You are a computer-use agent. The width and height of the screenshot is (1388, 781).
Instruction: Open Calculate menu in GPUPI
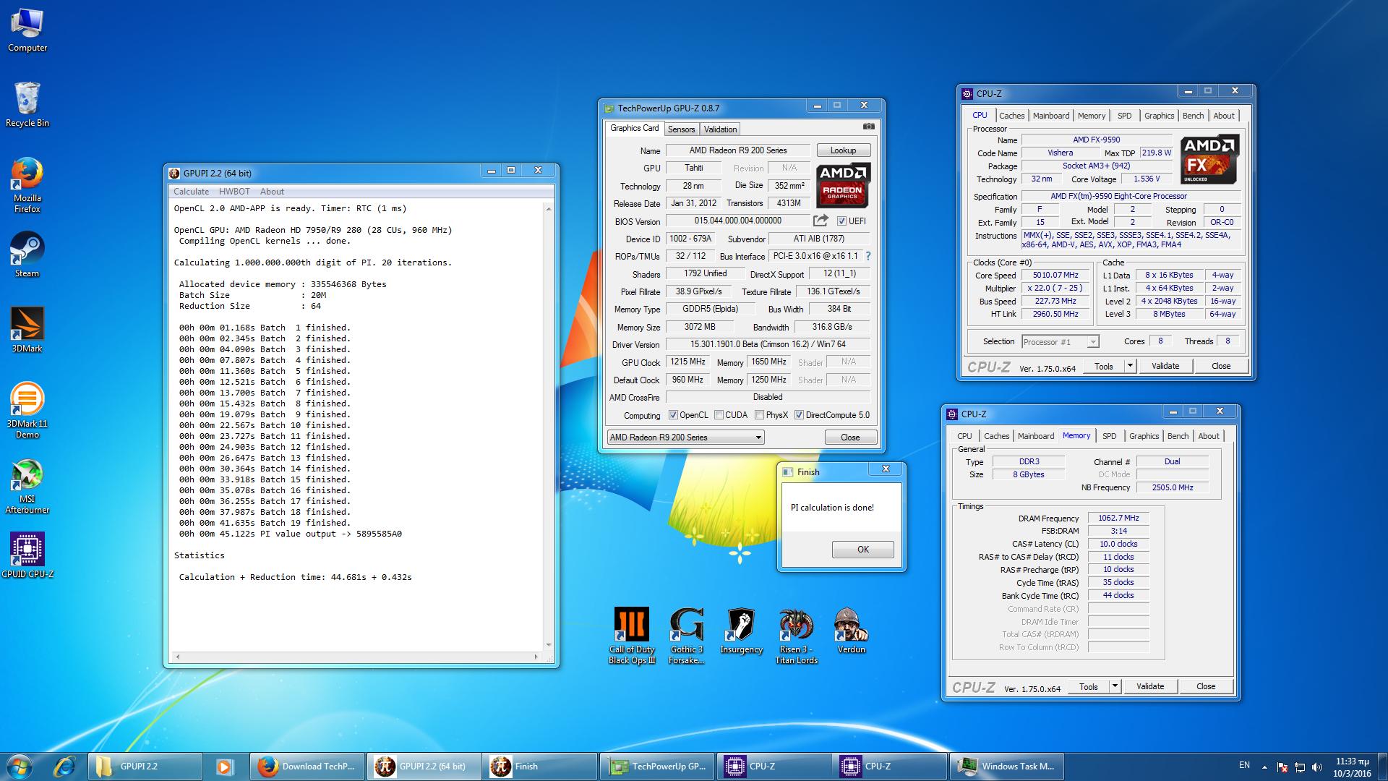point(192,192)
